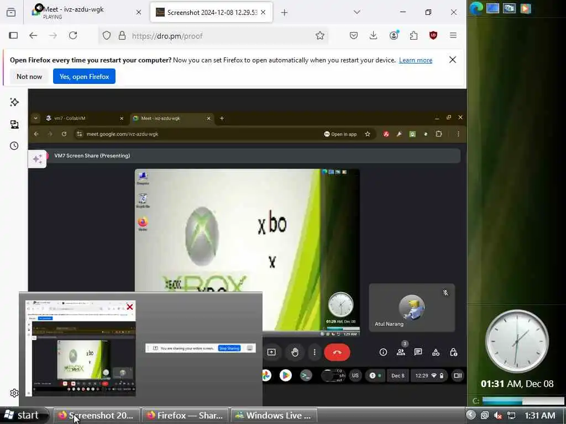
Task: Open history clock sidebar icon
Action: click(14, 146)
